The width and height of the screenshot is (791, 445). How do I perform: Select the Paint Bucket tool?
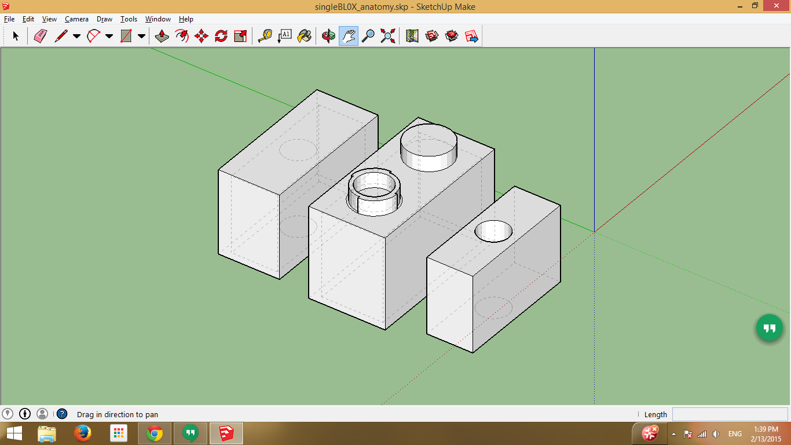[304, 36]
